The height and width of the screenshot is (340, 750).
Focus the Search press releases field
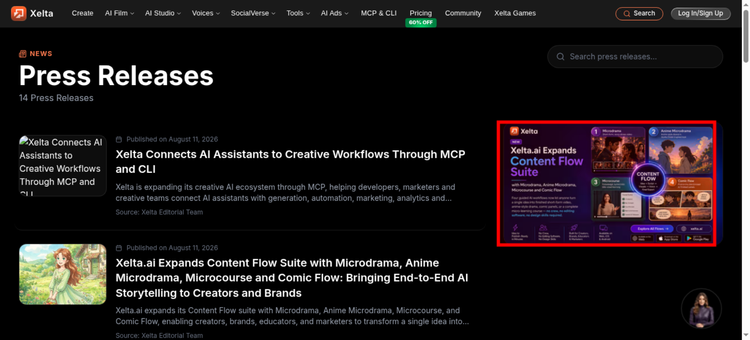(x=635, y=57)
